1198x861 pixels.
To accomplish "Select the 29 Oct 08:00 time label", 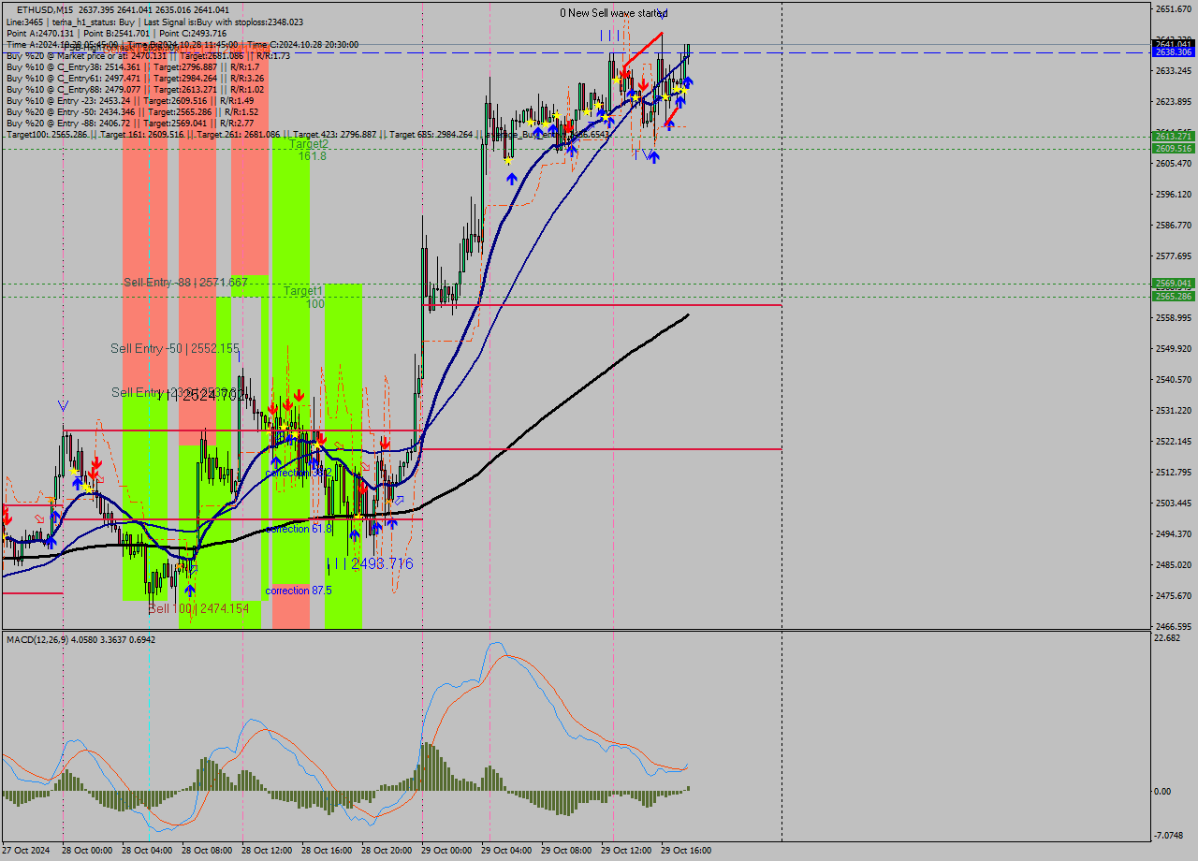I will click(x=566, y=851).
